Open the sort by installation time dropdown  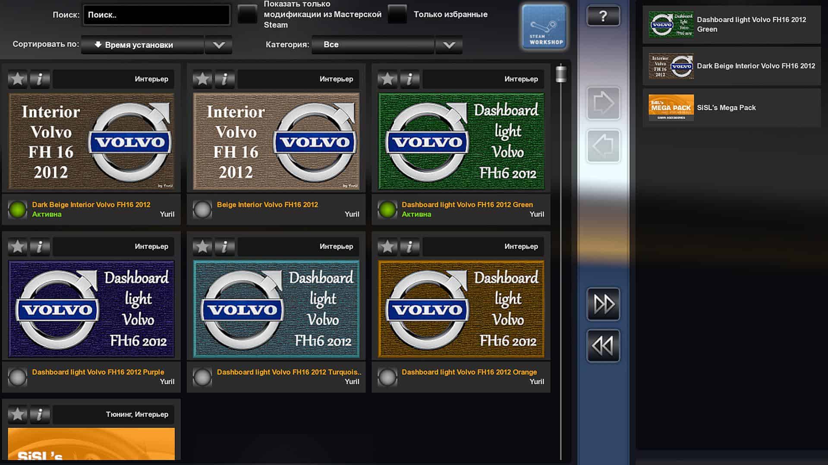[x=142, y=45]
